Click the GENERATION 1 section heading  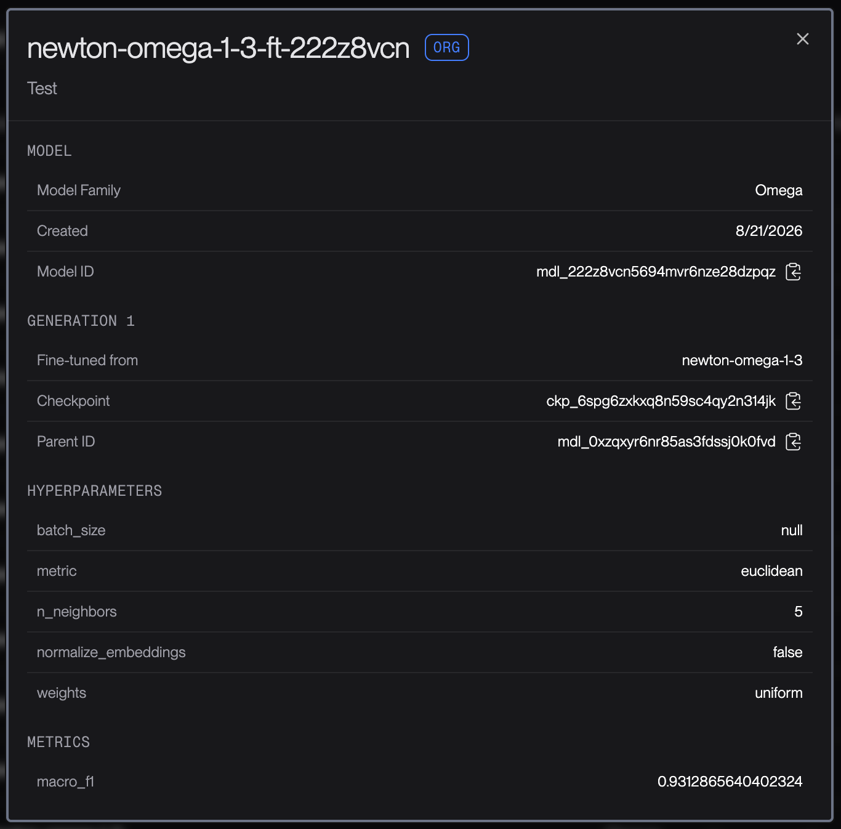coord(81,321)
